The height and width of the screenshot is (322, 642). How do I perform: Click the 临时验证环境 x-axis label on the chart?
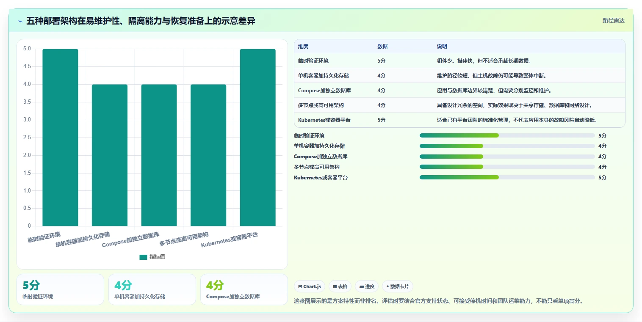44,237
